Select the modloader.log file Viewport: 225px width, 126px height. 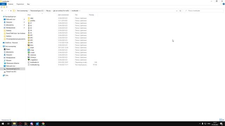pyautogui.click(x=34, y=65)
